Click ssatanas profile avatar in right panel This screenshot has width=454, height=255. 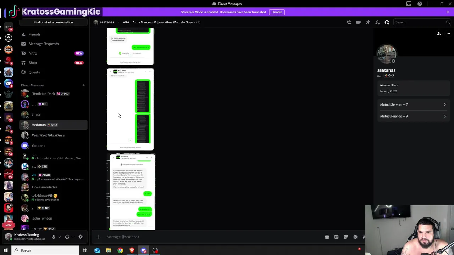coord(387,55)
